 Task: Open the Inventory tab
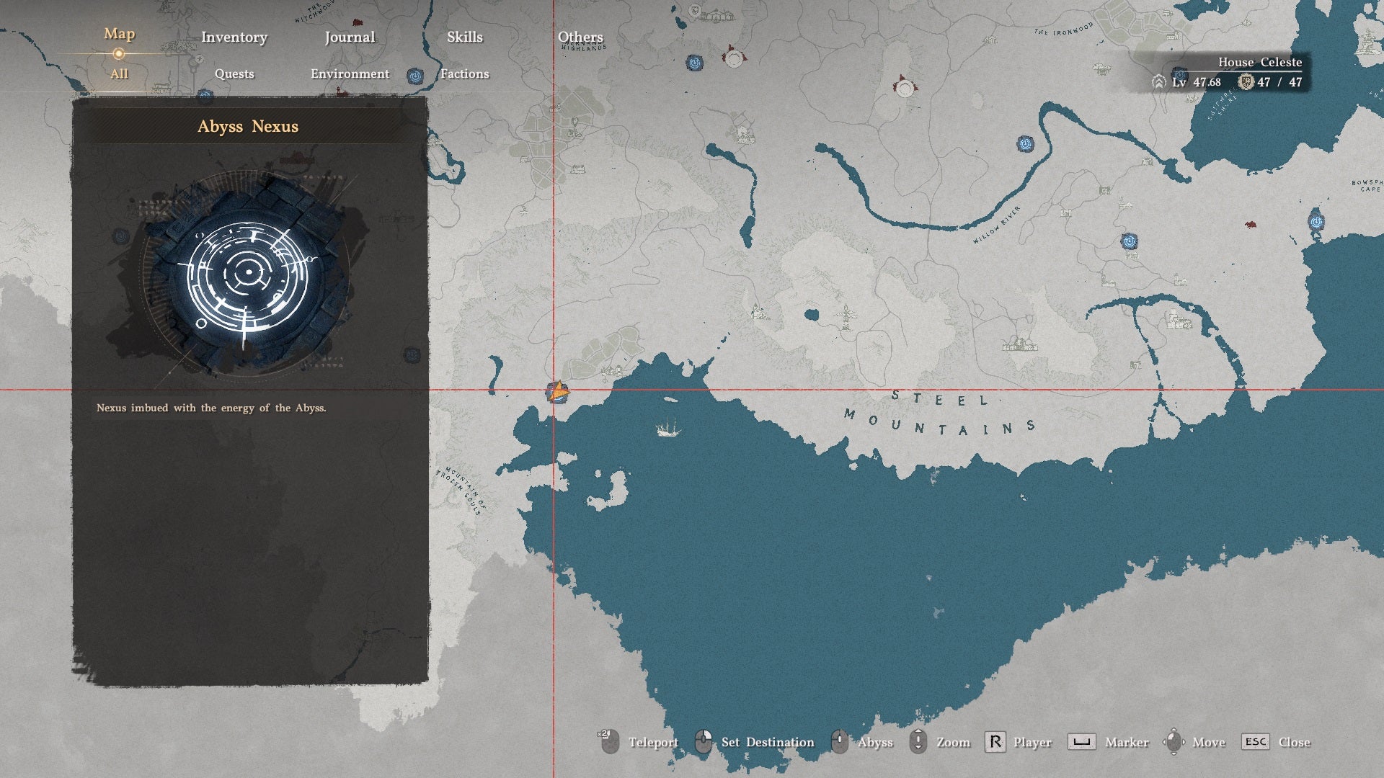point(234,37)
